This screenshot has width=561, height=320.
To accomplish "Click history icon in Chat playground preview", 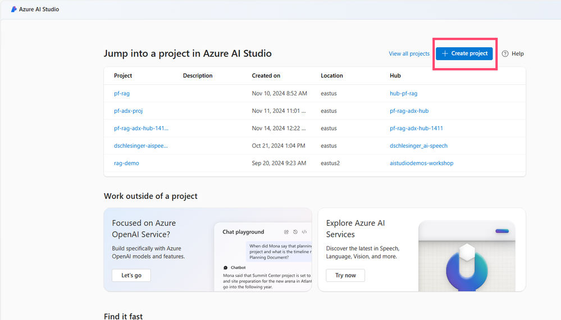I will 295,232.
